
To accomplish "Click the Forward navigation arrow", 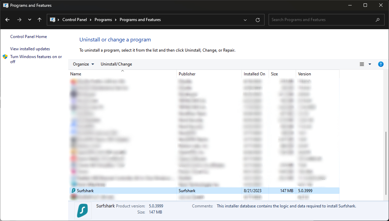I will (x=19, y=20).
